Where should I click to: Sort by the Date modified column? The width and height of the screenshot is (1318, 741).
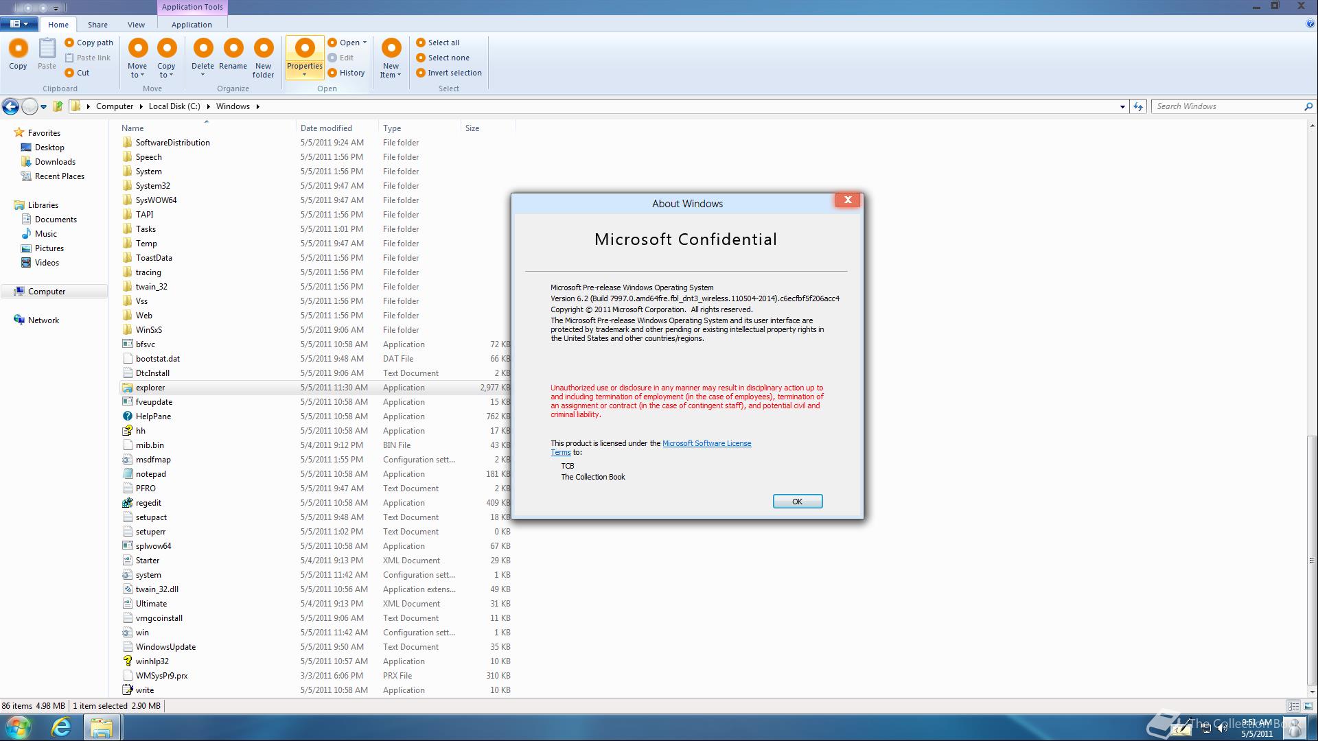tap(326, 128)
